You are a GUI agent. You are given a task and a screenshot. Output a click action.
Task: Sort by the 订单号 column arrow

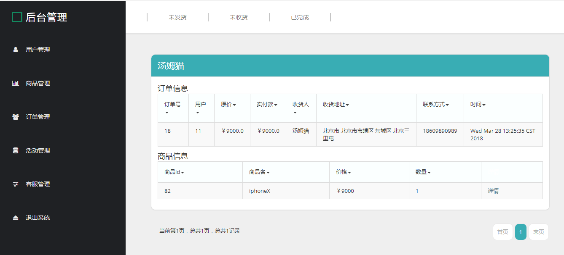(167, 113)
